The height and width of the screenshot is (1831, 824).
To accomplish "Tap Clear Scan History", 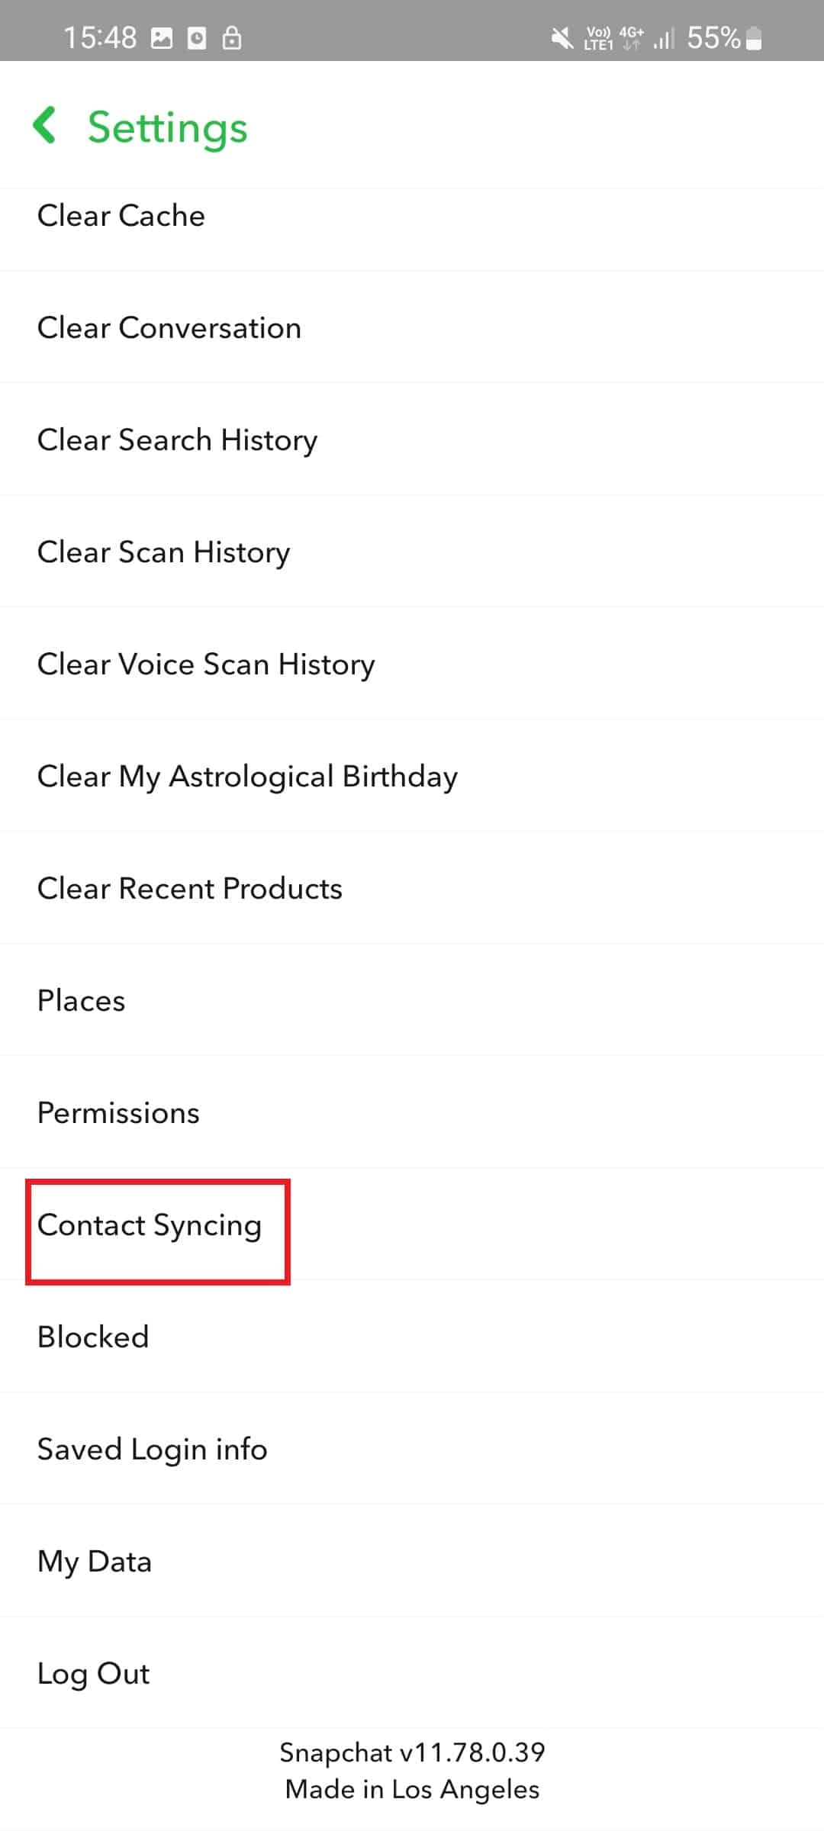I will [163, 552].
